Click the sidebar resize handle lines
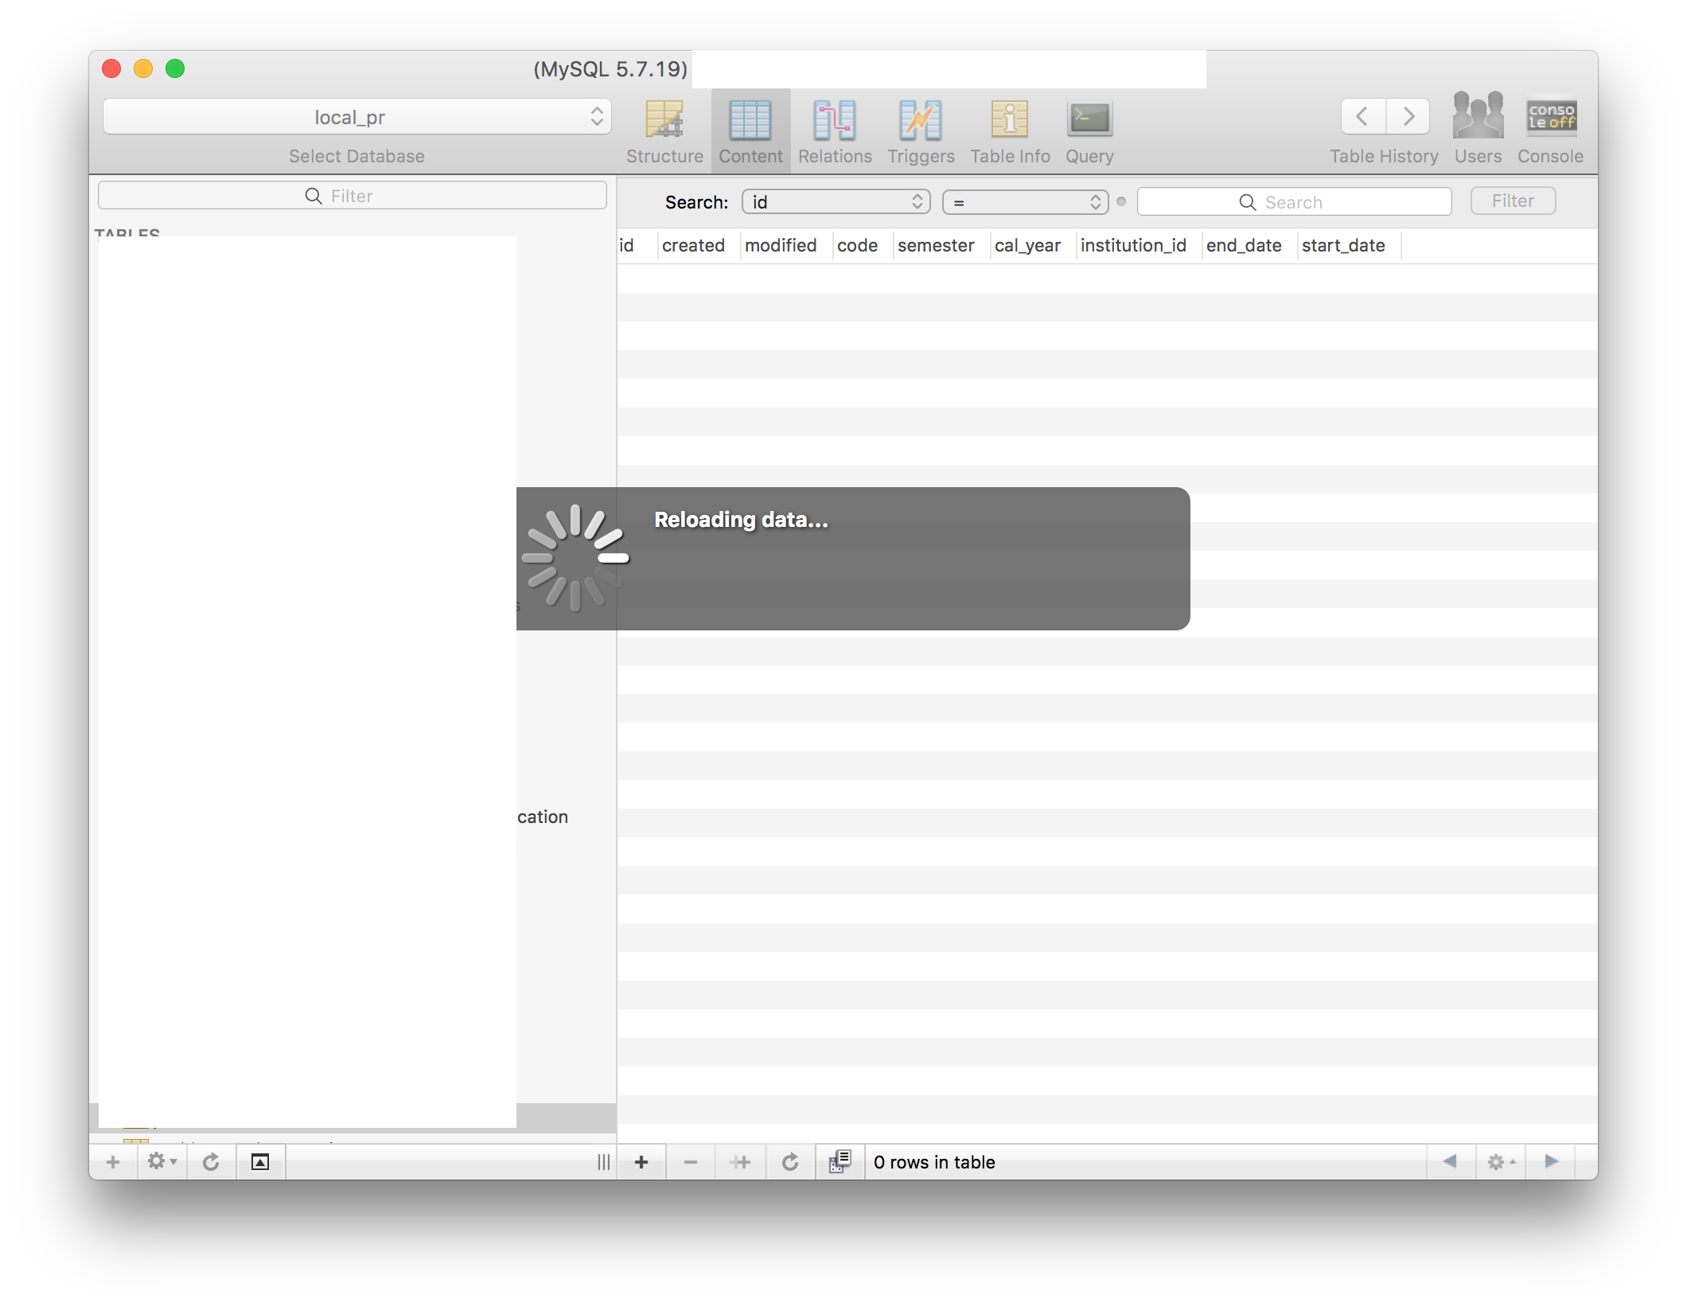The image size is (1687, 1307). click(x=604, y=1162)
